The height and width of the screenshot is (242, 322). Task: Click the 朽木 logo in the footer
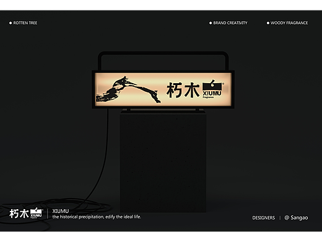(x=19, y=213)
